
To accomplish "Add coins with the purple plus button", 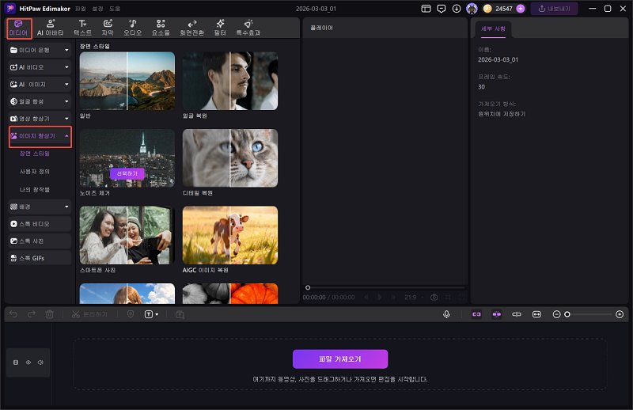I will (x=521, y=9).
